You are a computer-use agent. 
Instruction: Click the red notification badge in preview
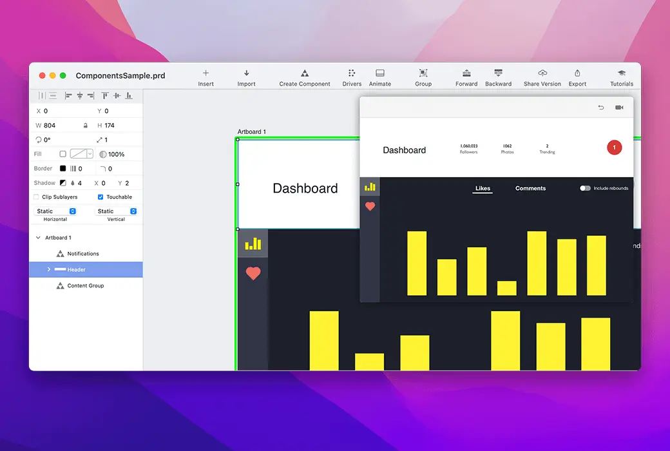point(615,148)
